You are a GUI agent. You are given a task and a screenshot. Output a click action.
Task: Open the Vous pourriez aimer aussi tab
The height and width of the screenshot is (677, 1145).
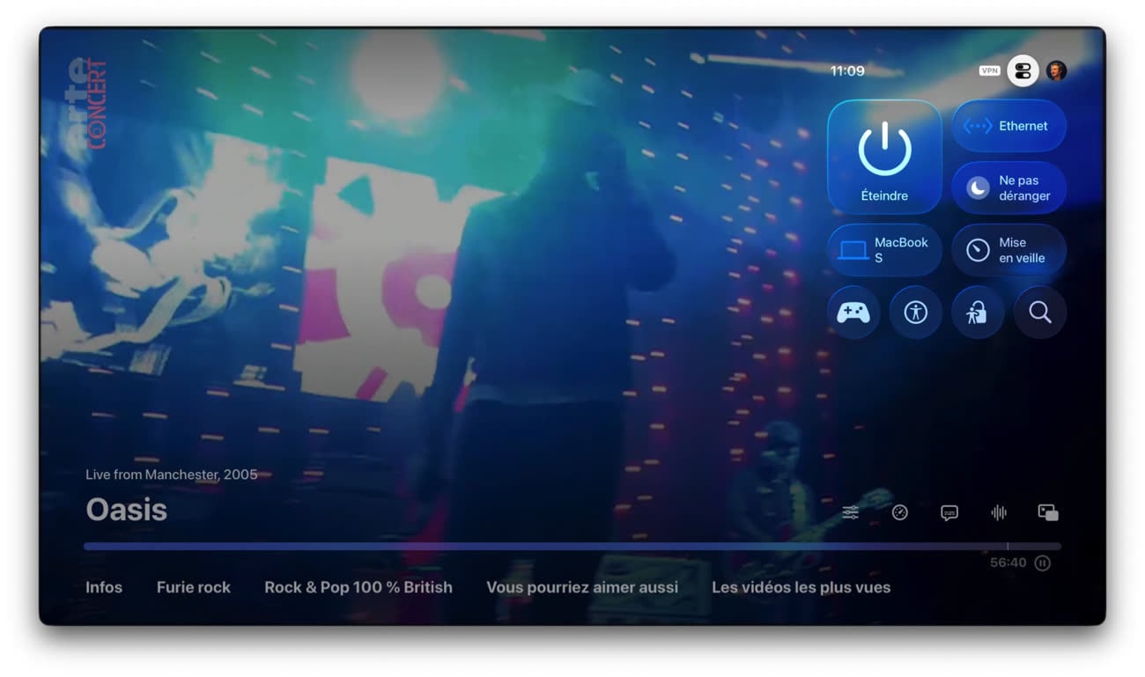pos(582,587)
